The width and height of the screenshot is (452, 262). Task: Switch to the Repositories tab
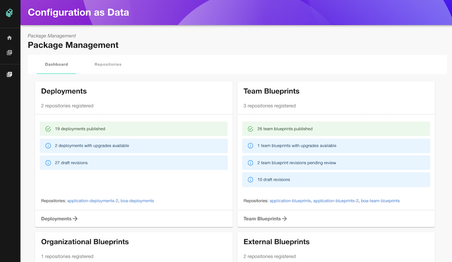click(x=108, y=65)
